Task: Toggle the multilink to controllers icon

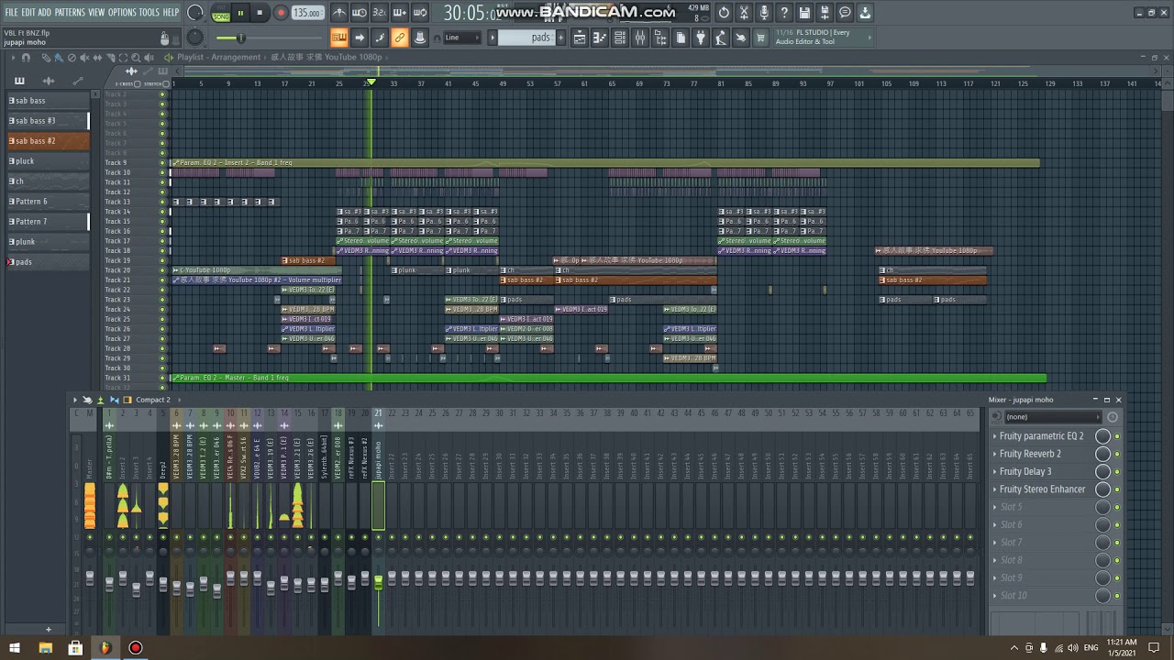Action: 400,38
